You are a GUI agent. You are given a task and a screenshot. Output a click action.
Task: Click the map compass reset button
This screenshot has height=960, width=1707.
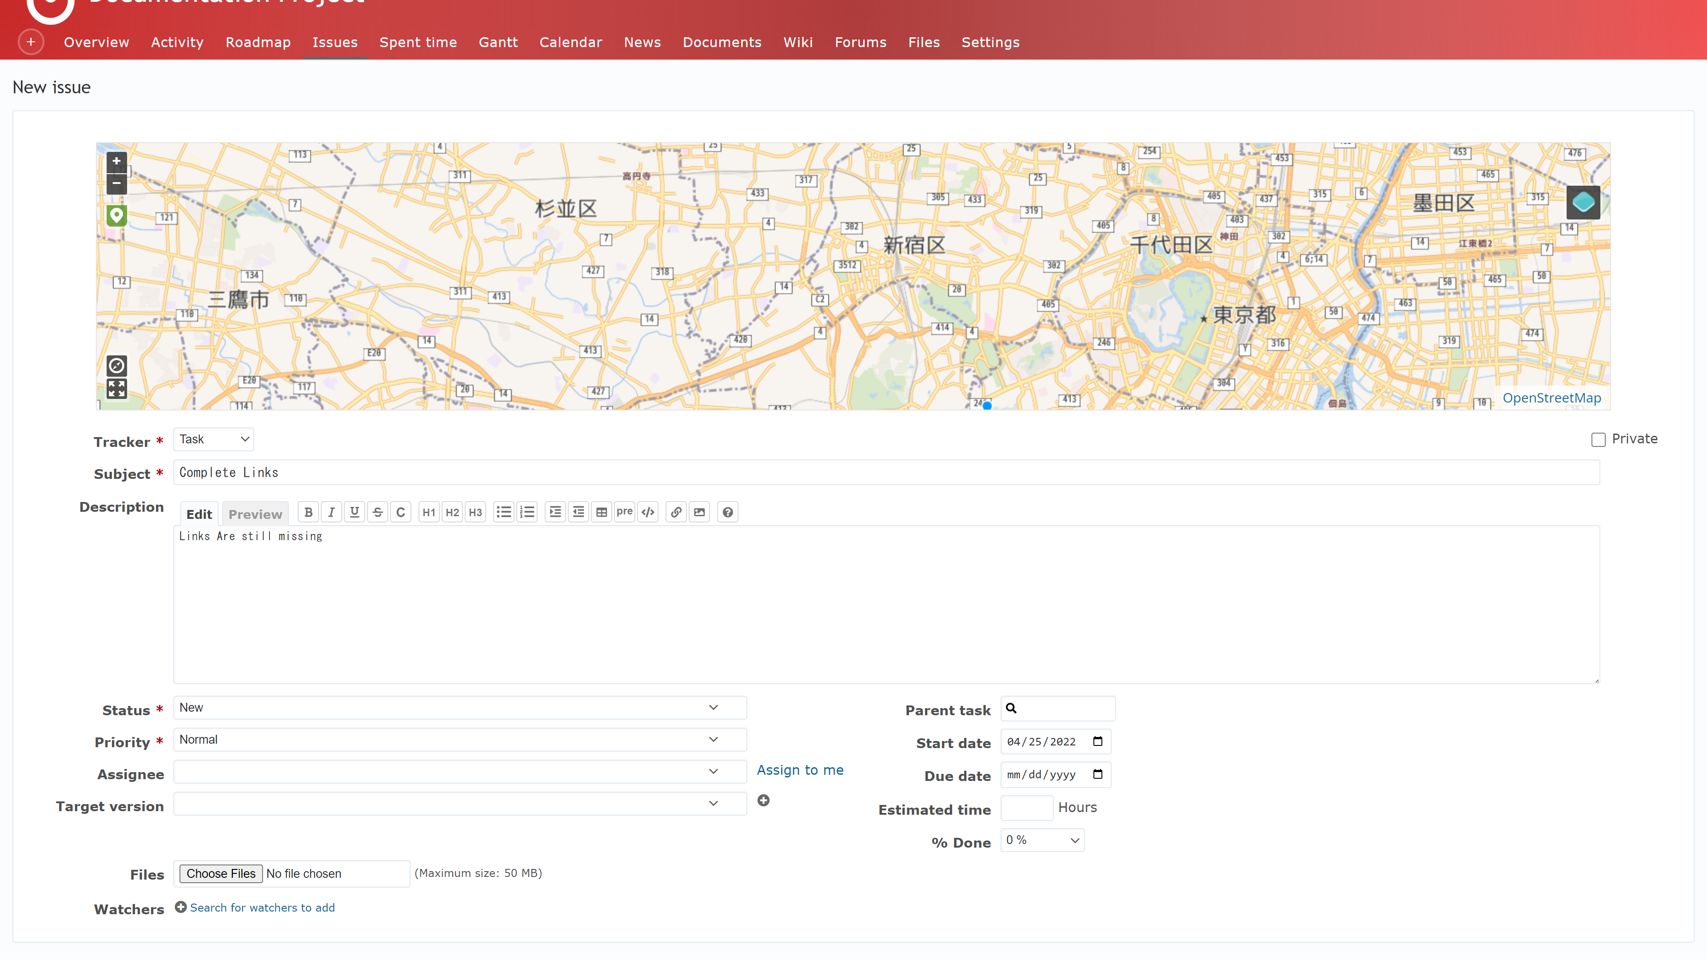click(x=116, y=366)
